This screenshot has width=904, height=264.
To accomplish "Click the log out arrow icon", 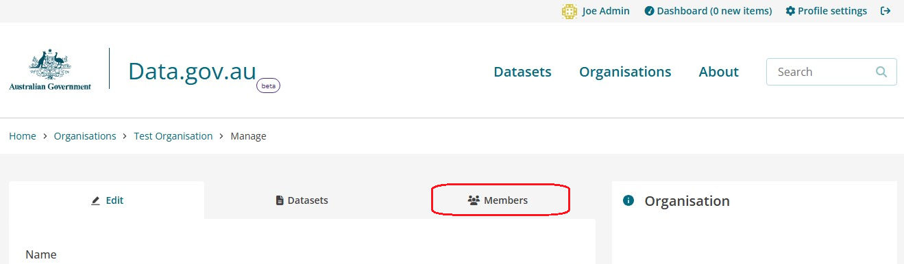I will click(885, 11).
